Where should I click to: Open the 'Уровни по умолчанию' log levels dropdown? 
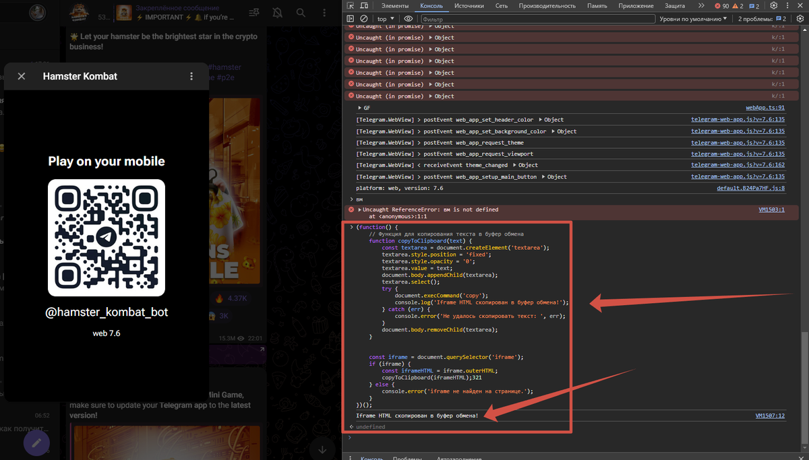point(693,19)
